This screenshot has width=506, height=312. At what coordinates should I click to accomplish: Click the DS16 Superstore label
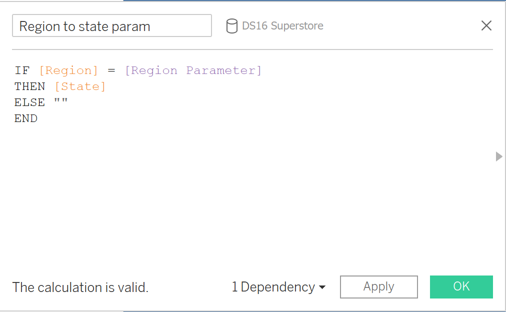point(282,26)
